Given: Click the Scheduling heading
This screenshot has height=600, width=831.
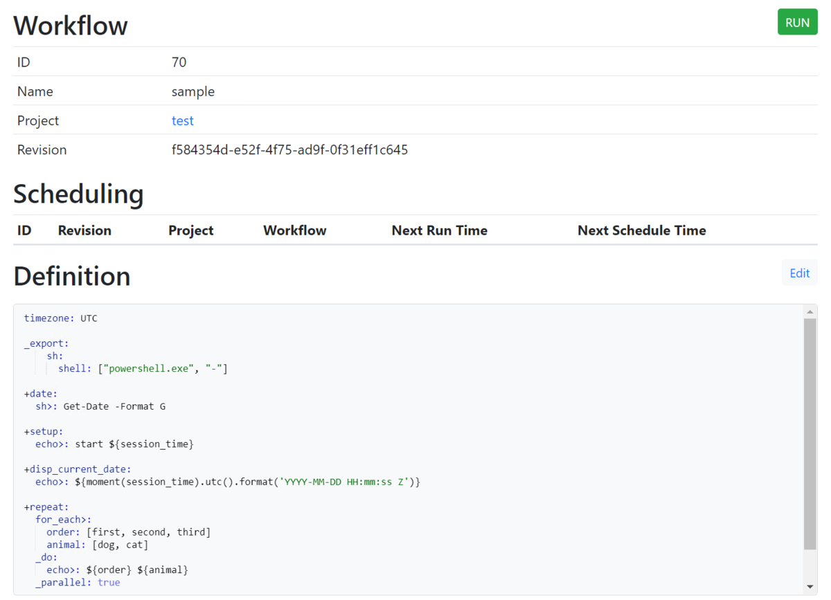Looking at the screenshot, I should pyautogui.click(x=78, y=194).
